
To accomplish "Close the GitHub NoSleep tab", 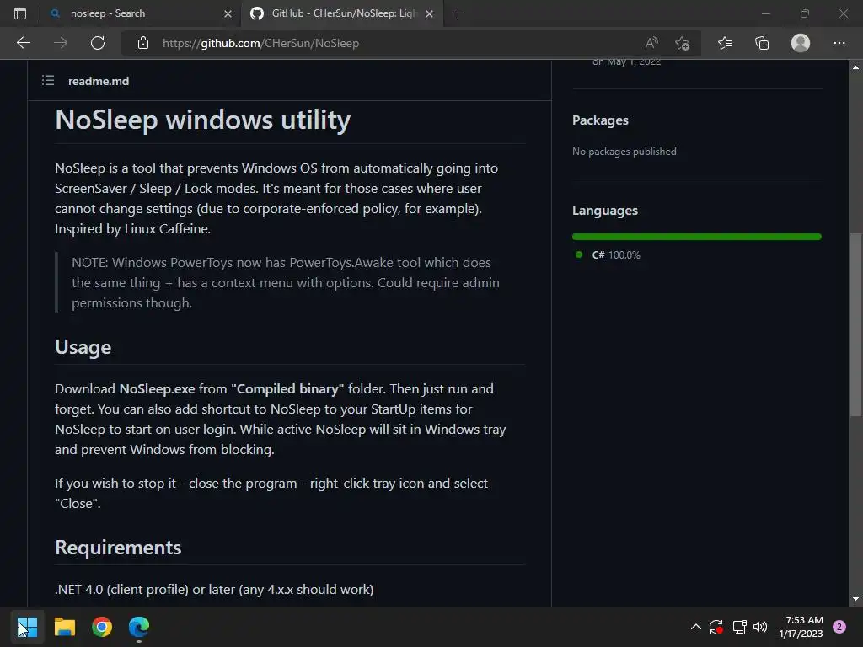I will (x=429, y=13).
